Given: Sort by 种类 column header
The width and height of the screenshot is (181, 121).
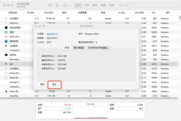Looking at the screenshot, I should (103, 12).
